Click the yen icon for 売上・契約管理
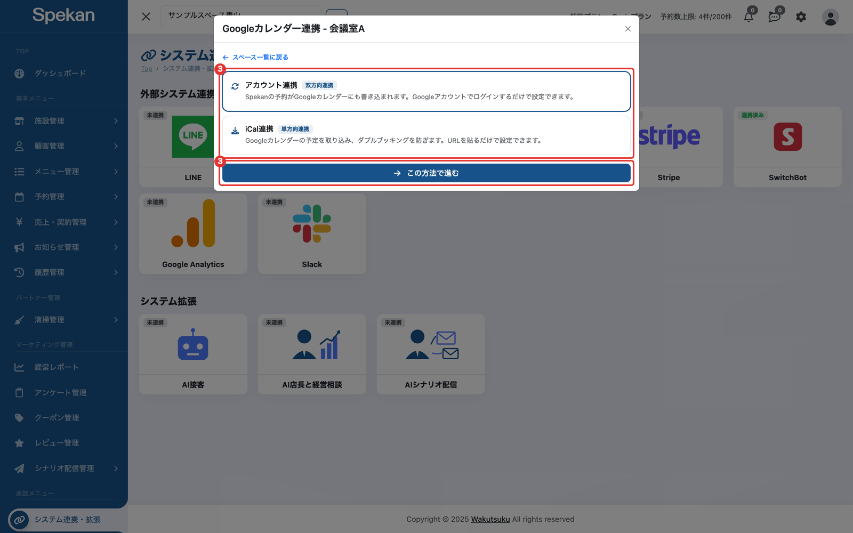 19,222
